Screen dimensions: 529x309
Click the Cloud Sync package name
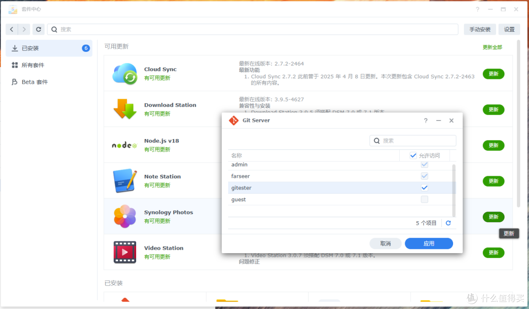tap(160, 69)
